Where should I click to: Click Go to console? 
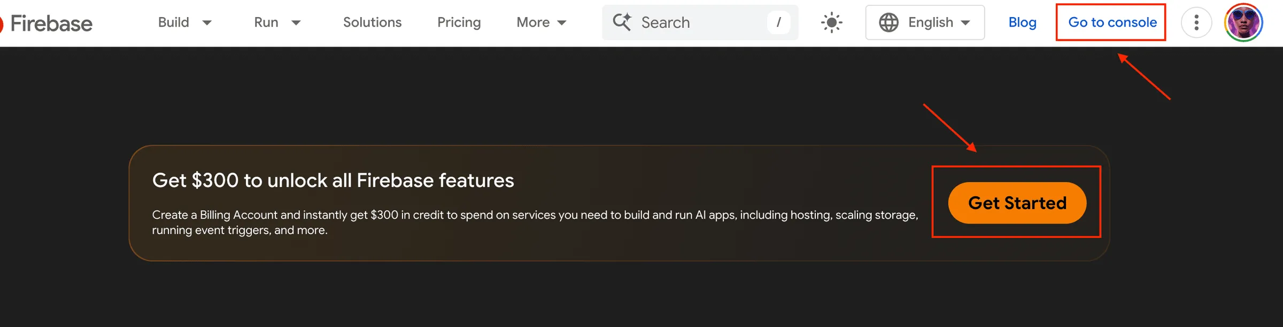(1112, 22)
